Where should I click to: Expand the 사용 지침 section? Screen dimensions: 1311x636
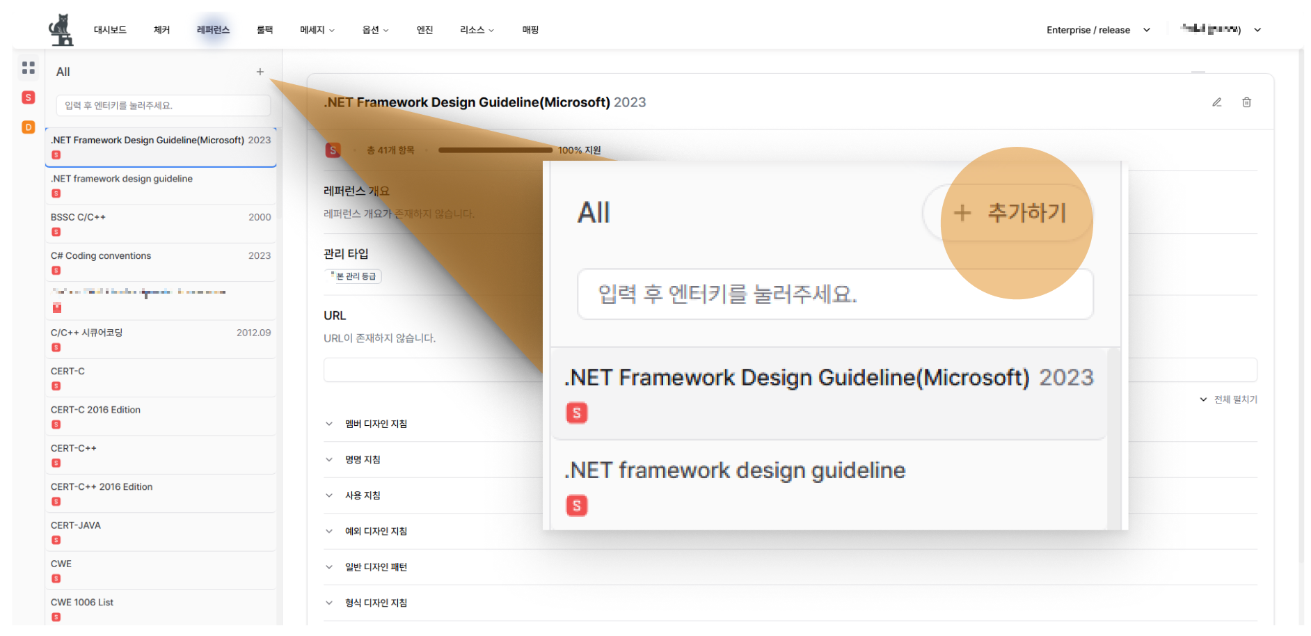(x=353, y=495)
